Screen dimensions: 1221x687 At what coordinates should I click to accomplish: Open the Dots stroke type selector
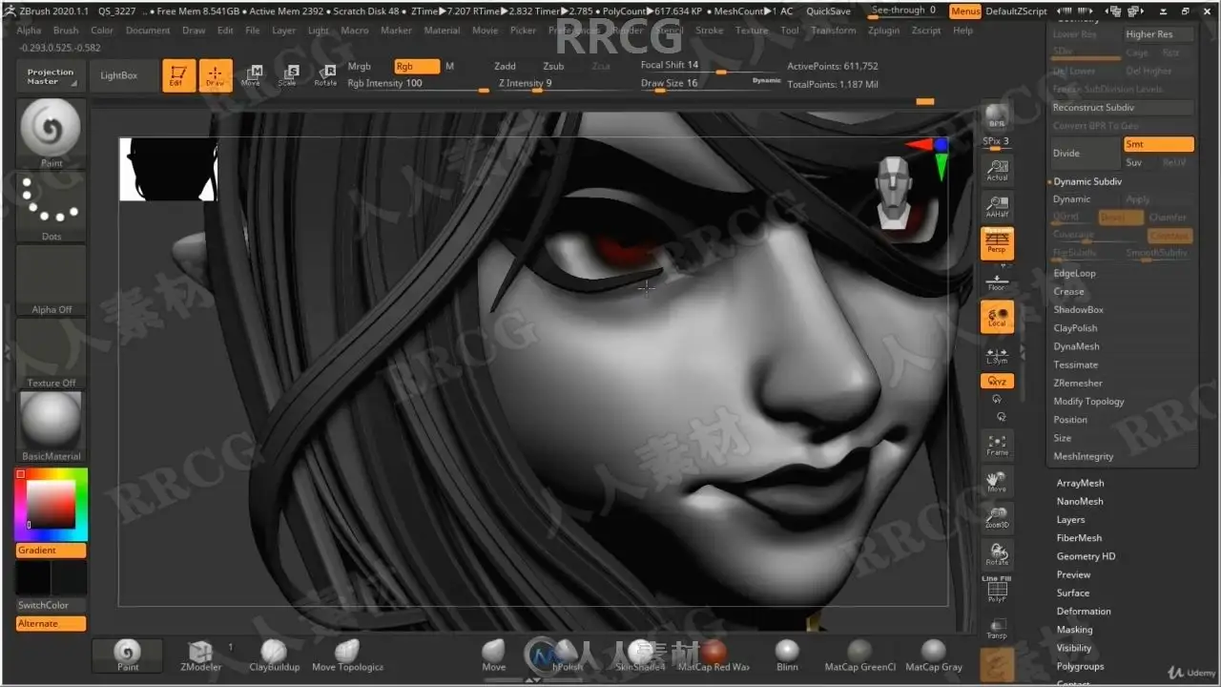52,207
